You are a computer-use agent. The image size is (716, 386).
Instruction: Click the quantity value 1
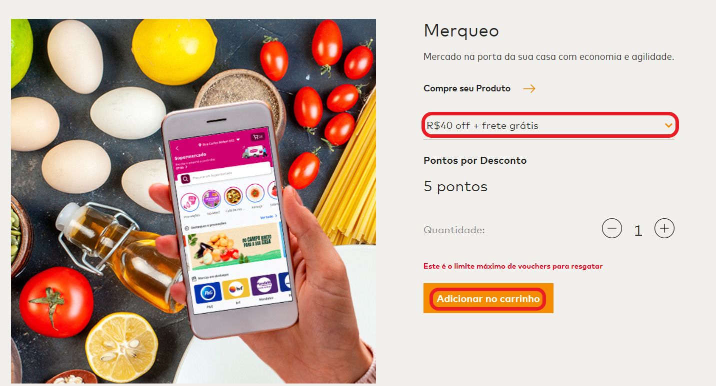pyautogui.click(x=638, y=230)
